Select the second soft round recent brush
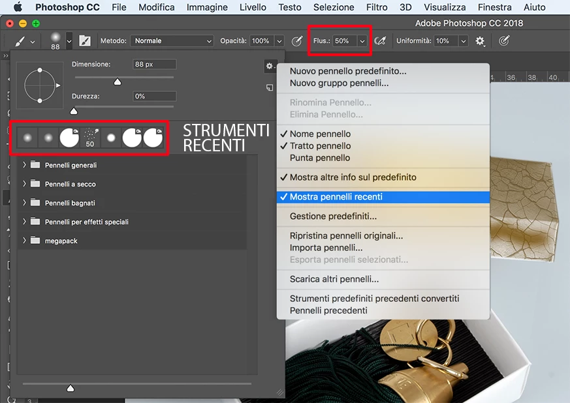 coord(48,138)
